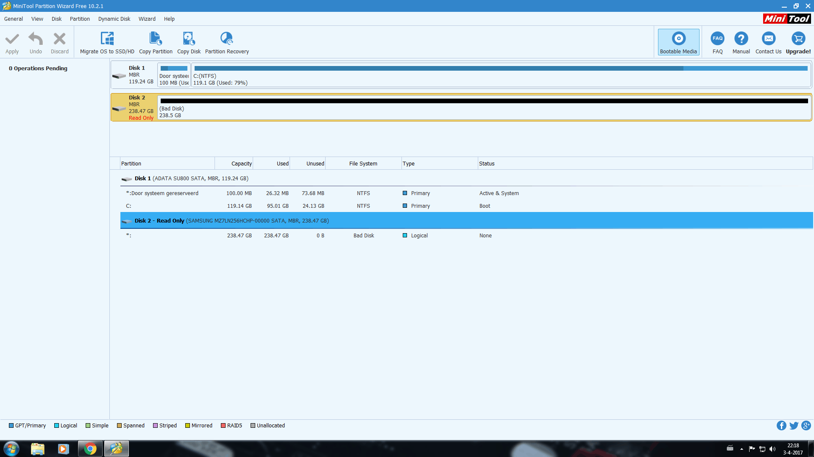Open the Manual help icon
This screenshot has height=457, width=814.
741,39
